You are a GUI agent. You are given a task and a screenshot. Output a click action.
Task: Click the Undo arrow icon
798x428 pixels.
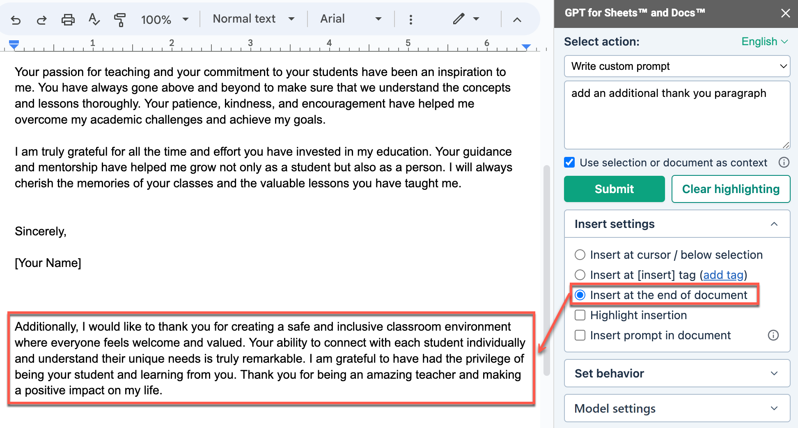(16, 19)
